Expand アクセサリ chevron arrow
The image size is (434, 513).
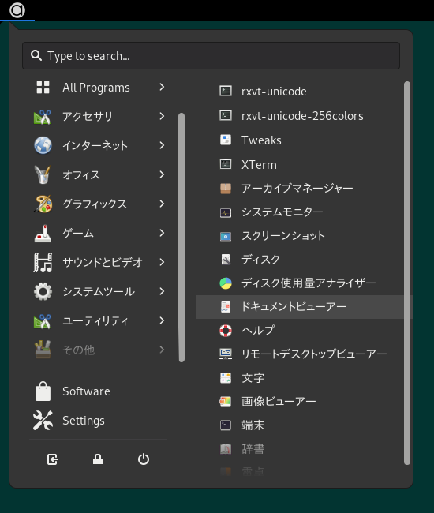[162, 116]
